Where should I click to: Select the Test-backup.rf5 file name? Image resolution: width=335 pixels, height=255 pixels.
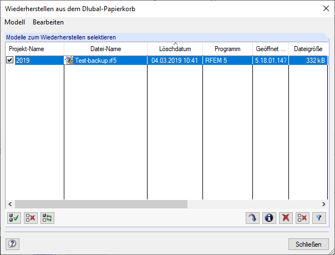point(96,61)
